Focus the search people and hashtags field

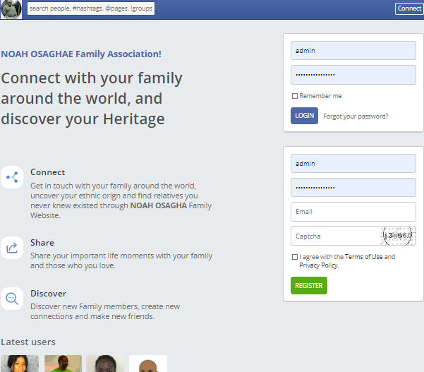pos(90,8)
